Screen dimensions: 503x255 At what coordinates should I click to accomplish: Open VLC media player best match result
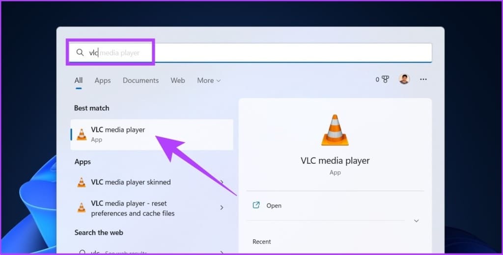152,134
